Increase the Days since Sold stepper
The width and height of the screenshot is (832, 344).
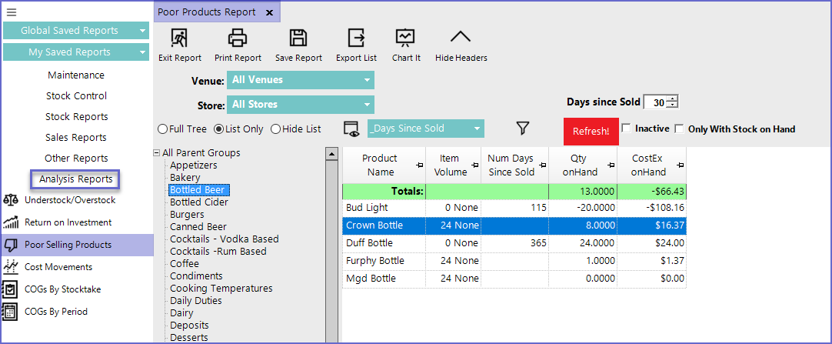(x=673, y=99)
